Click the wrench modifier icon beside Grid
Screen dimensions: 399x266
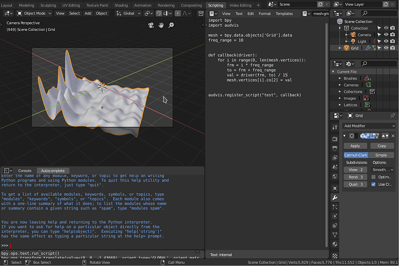click(368, 48)
